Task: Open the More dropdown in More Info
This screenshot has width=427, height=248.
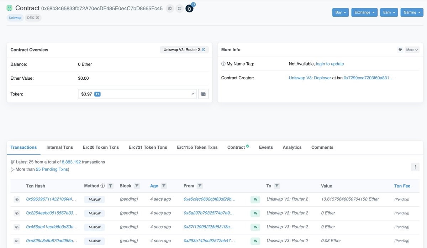Action: [412, 50]
